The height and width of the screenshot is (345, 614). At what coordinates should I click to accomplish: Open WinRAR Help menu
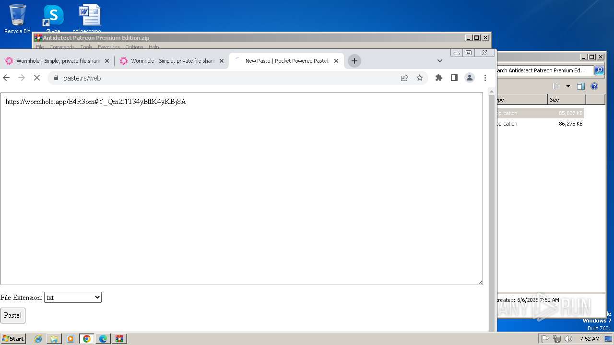[x=153, y=47]
